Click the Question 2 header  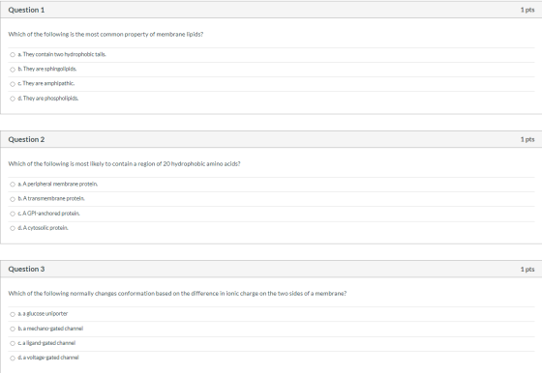[26, 139]
